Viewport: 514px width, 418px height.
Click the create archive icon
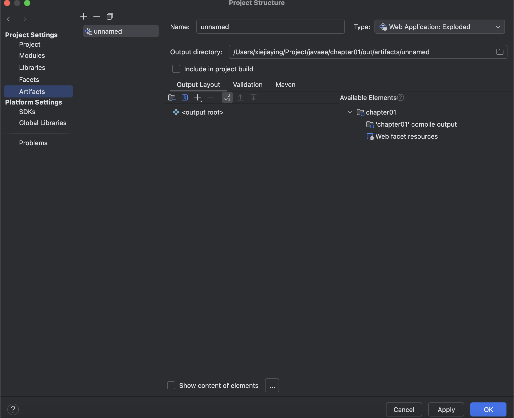coord(185,97)
